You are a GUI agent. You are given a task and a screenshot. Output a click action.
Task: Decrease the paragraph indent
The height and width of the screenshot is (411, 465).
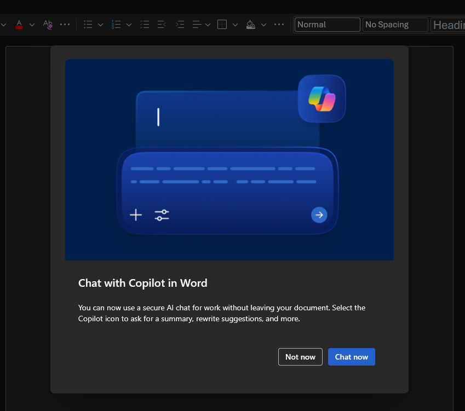[162, 25]
